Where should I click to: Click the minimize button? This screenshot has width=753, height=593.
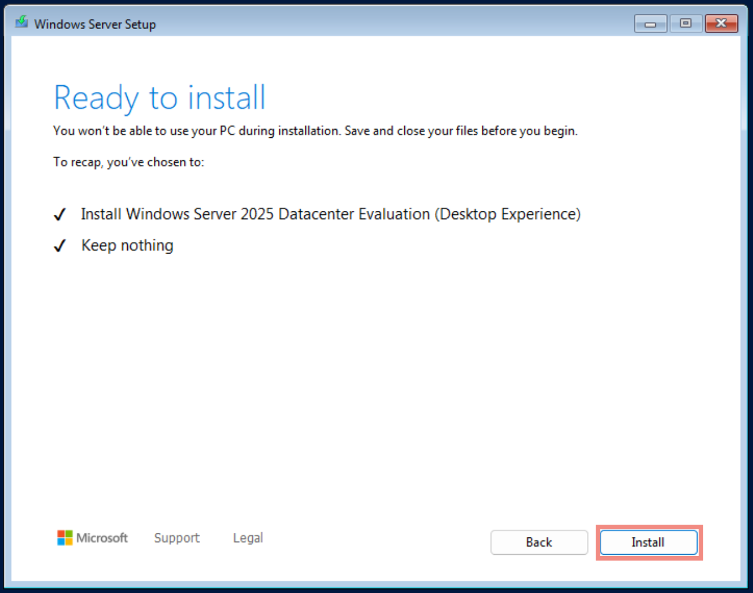pyautogui.click(x=650, y=23)
